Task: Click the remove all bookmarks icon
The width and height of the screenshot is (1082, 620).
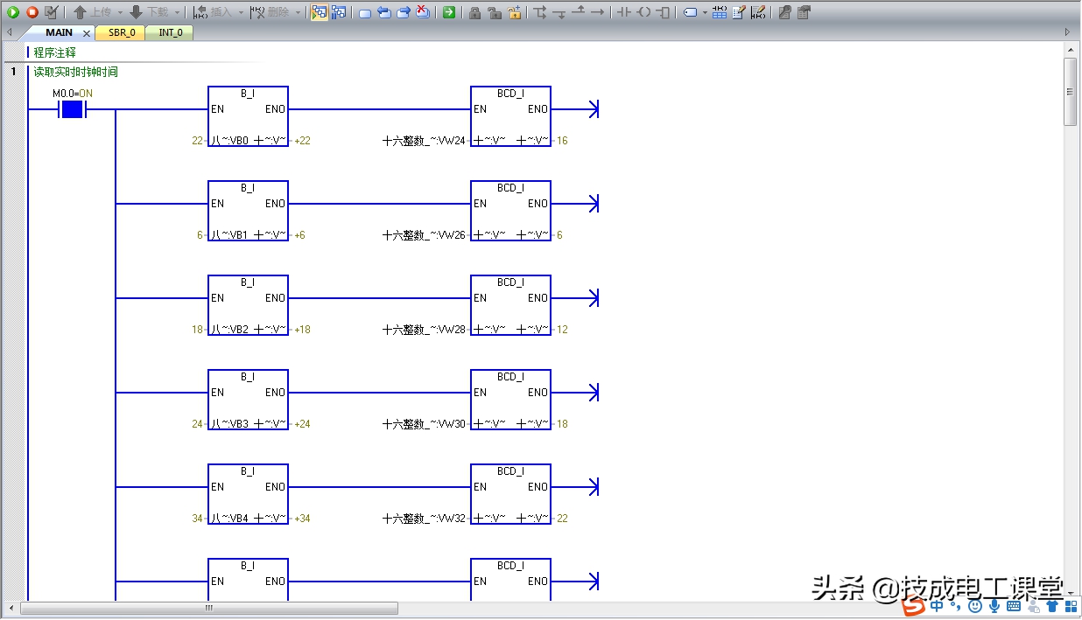Action: pos(423,12)
